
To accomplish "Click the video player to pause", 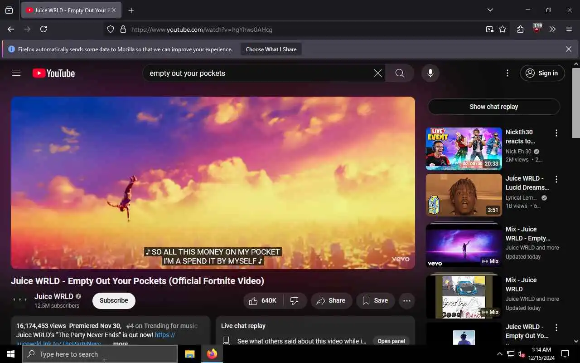I will (x=213, y=182).
